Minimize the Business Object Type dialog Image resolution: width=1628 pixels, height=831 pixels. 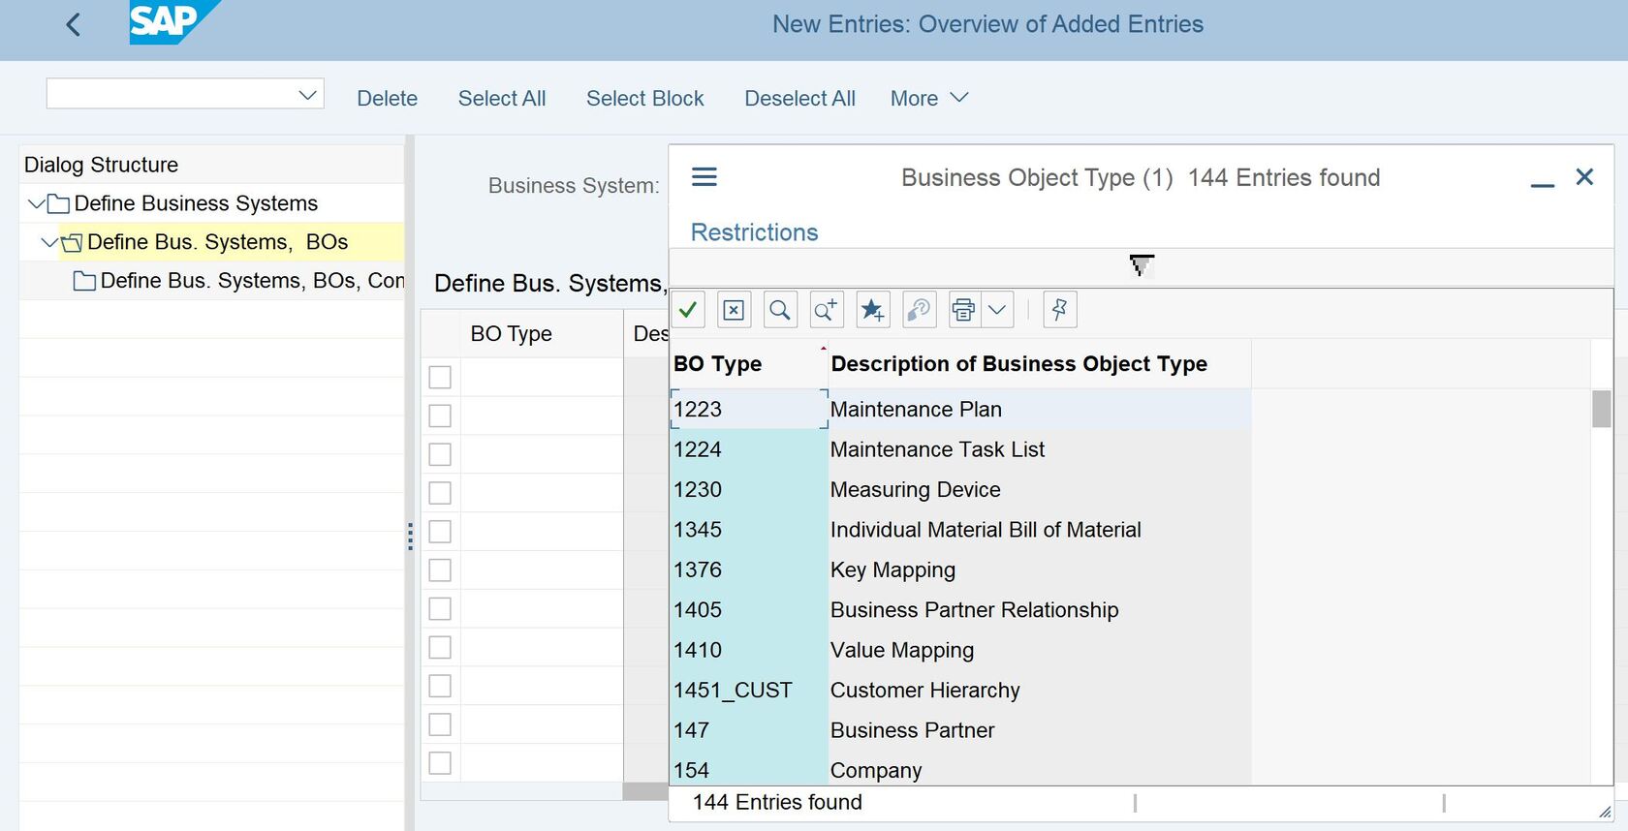[1543, 184]
